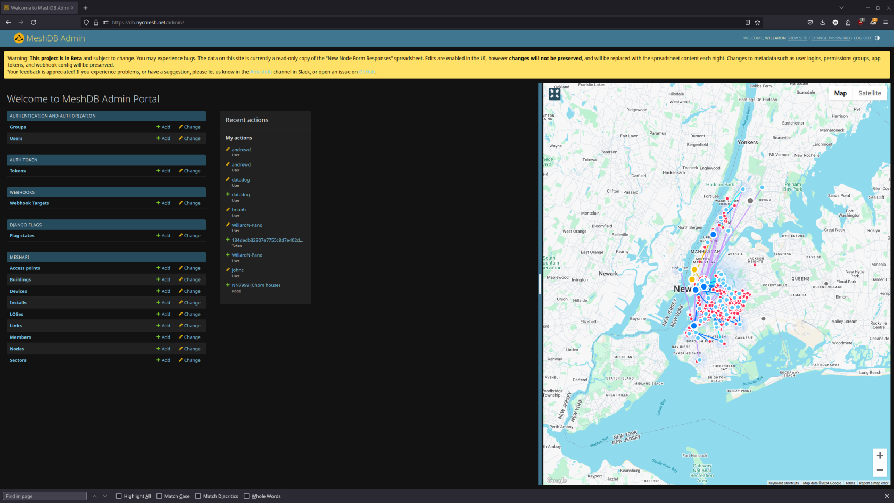Open uBlock Origin extension icon

click(860, 22)
